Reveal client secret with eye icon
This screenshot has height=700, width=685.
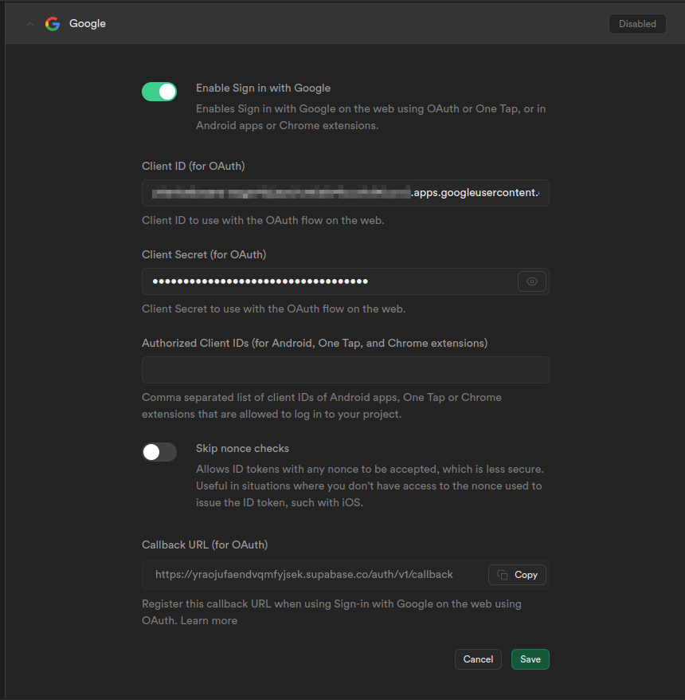(x=531, y=281)
